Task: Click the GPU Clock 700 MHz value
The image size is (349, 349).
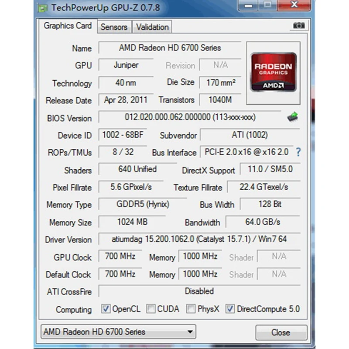Action: tap(120, 256)
